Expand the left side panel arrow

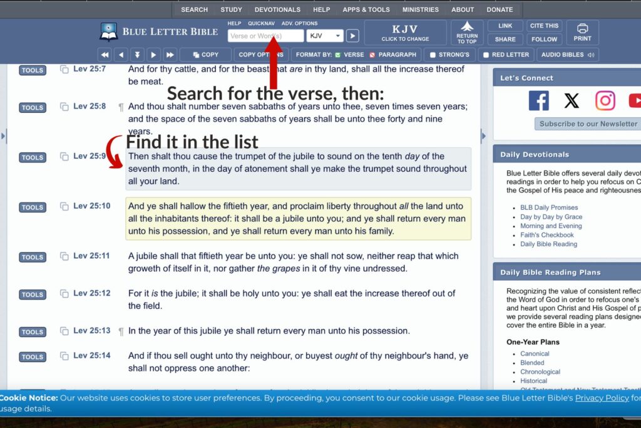(x=4, y=136)
